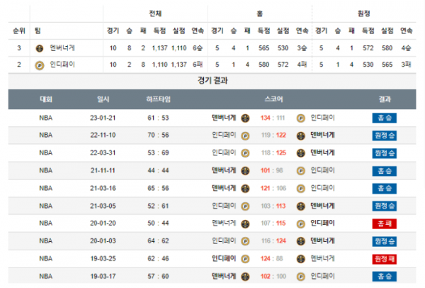Click Denver logo in 19-03-25 match

point(300,259)
